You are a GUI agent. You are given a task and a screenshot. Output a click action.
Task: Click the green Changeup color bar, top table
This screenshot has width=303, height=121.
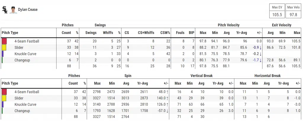[x=2, y=60]
